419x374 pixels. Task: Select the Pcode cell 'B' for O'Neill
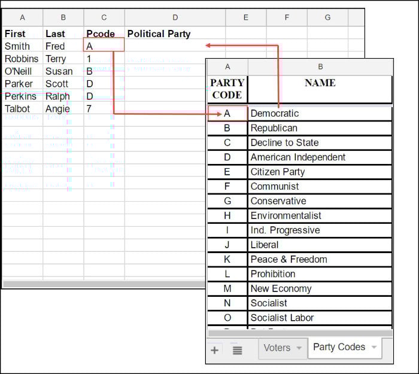[104, 71]
